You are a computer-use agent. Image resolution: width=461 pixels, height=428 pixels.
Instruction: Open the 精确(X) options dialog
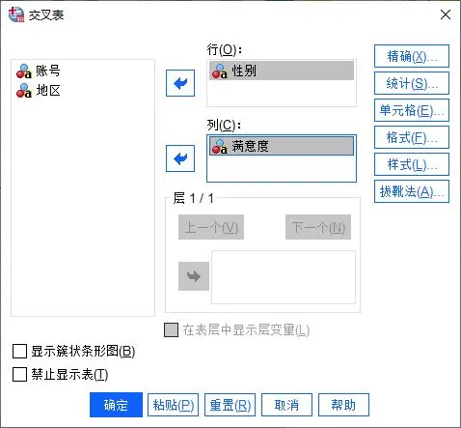[x=412, y=56]
